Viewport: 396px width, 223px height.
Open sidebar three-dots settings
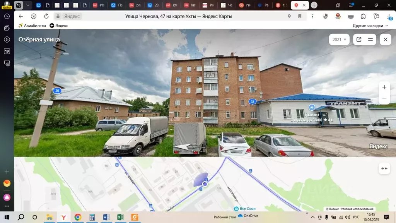tap(7, 206)
